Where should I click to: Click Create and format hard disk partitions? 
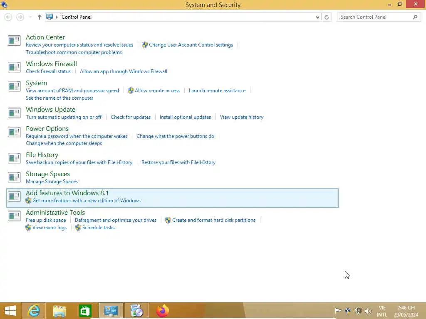point(214,220)
